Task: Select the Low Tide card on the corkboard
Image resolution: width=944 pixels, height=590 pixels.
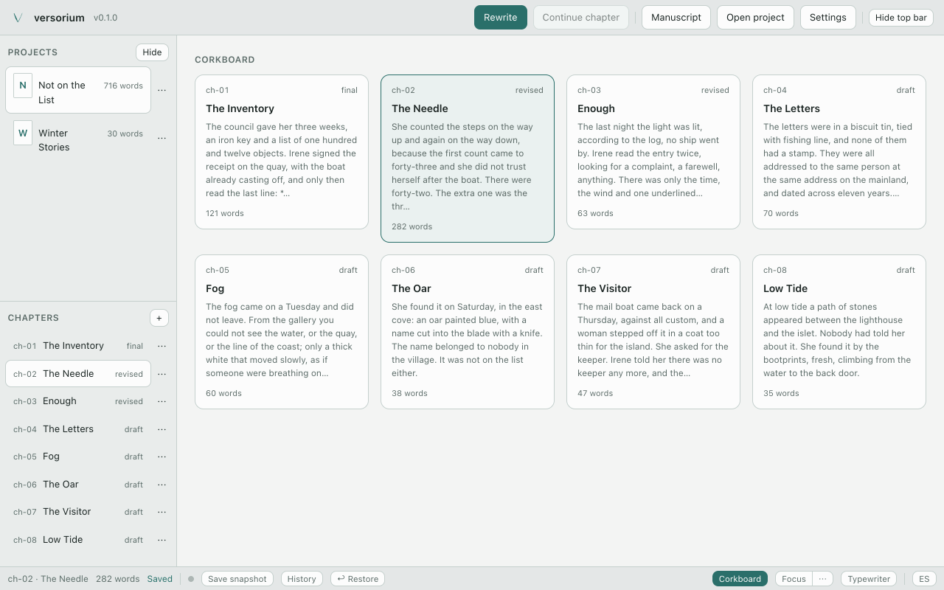Action: pyautogui.click(x=839, y=332)
